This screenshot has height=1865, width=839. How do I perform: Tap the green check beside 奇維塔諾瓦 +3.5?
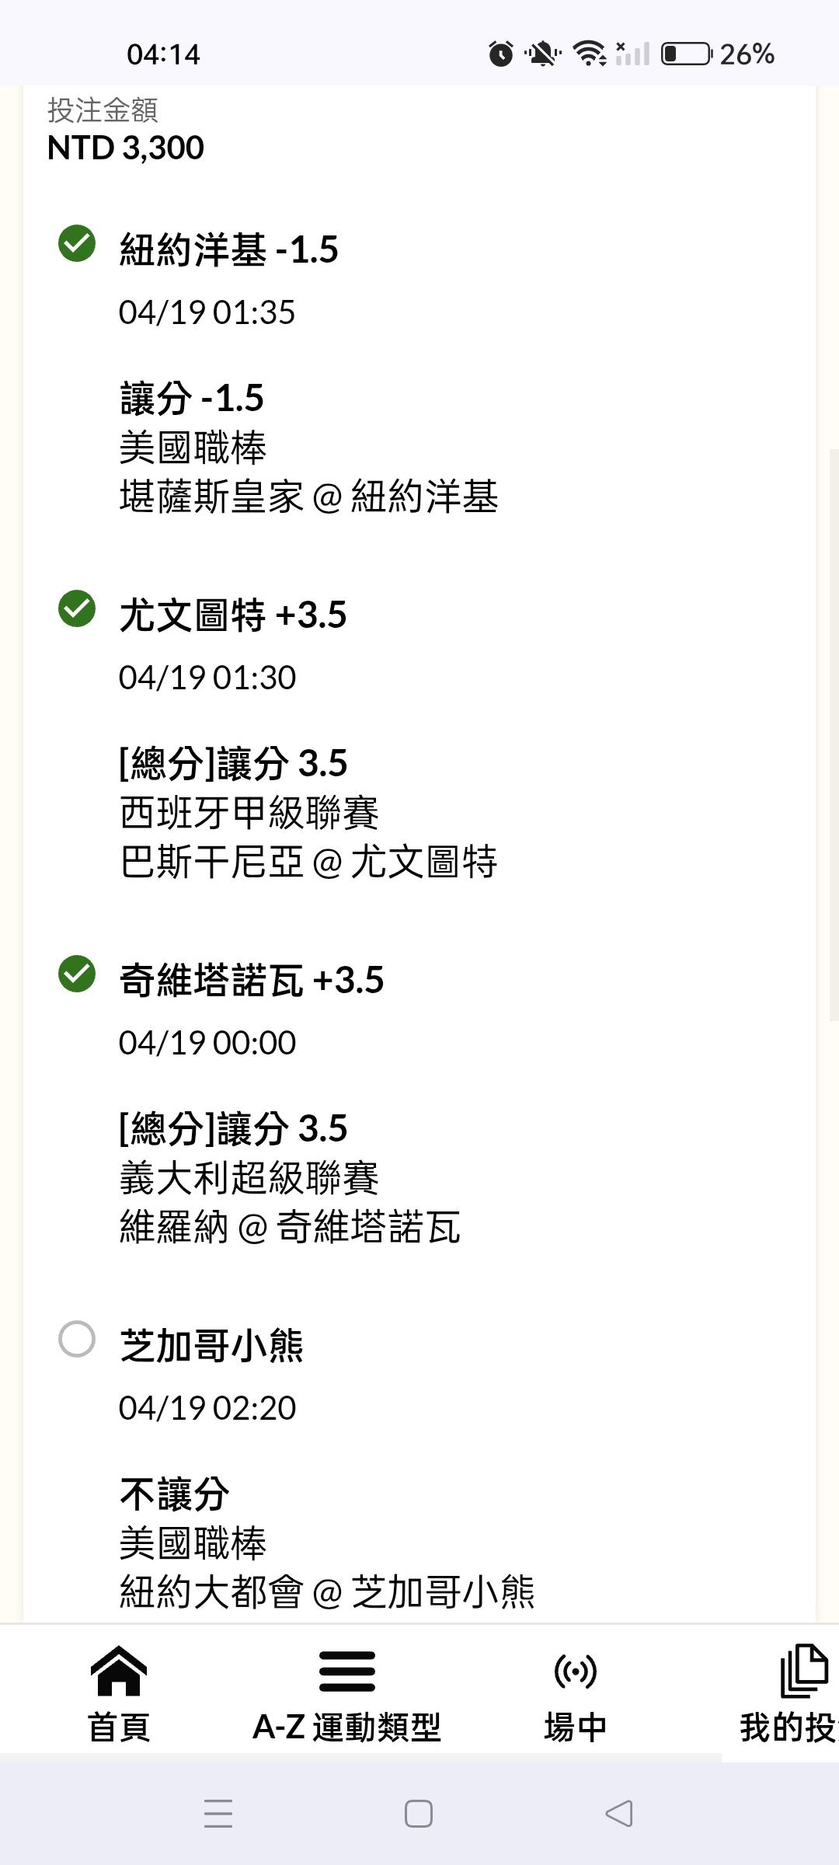coord(77,974)
